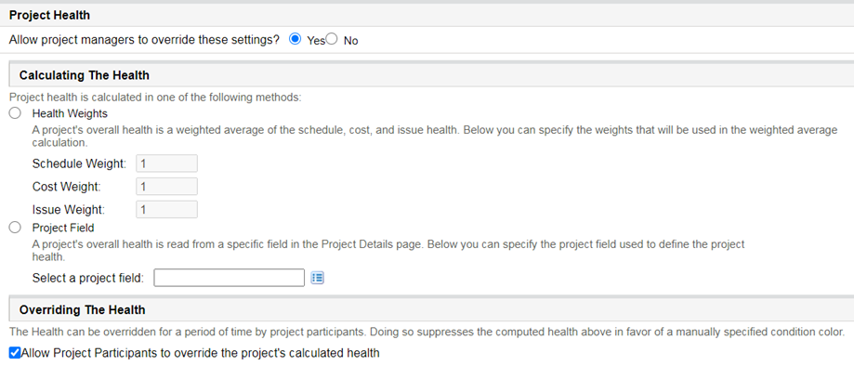Click the Select a project field label

(x=88, y=278)
